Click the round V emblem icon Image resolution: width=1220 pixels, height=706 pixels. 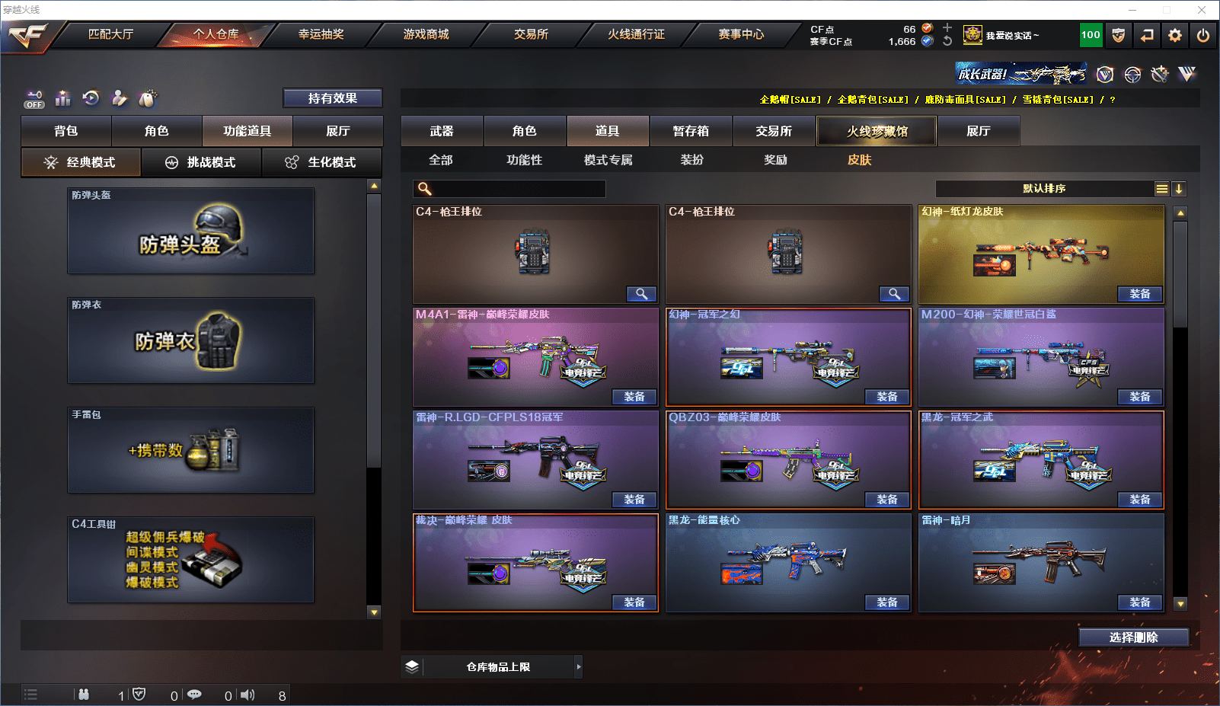pyautogui.click(x=1105, y=74)
